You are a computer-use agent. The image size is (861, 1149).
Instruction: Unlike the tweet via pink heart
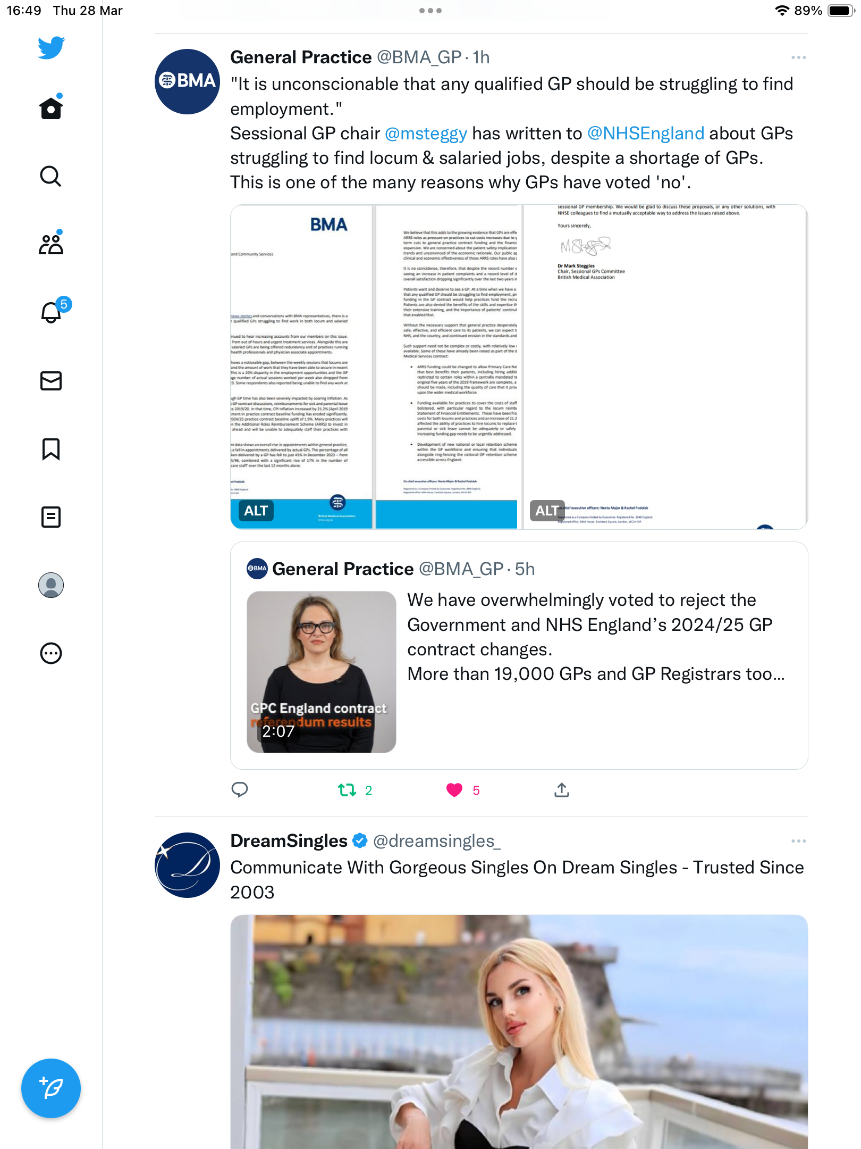tap(454, 790)
